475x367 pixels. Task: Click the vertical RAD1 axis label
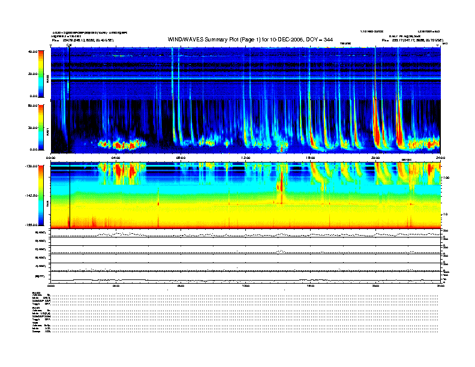pyautogui.click(x=47, y=131)
